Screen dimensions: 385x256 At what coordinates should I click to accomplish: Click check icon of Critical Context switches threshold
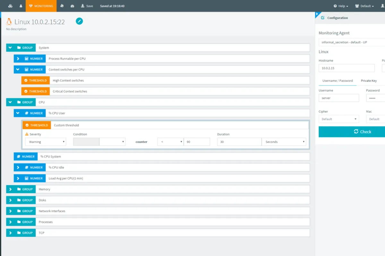point(26,91)
